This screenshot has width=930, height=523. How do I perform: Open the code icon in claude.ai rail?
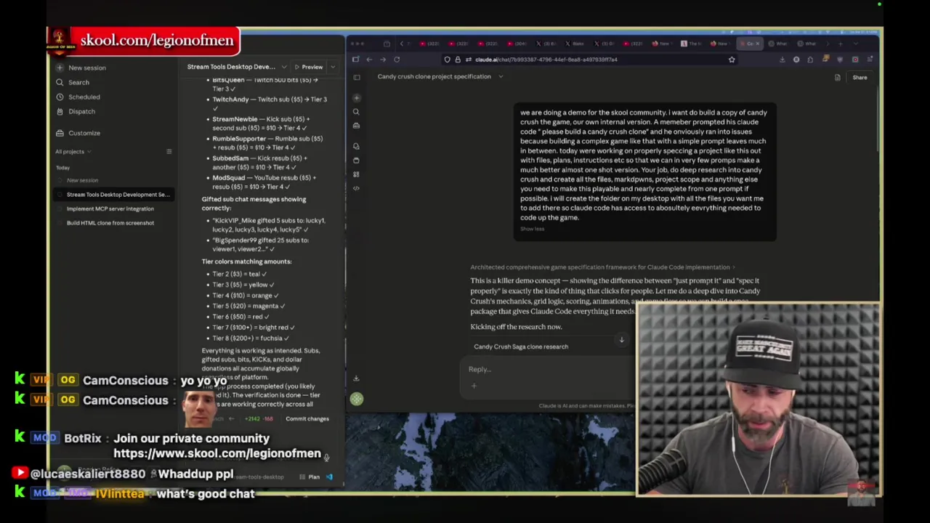(x=356, y=188)
